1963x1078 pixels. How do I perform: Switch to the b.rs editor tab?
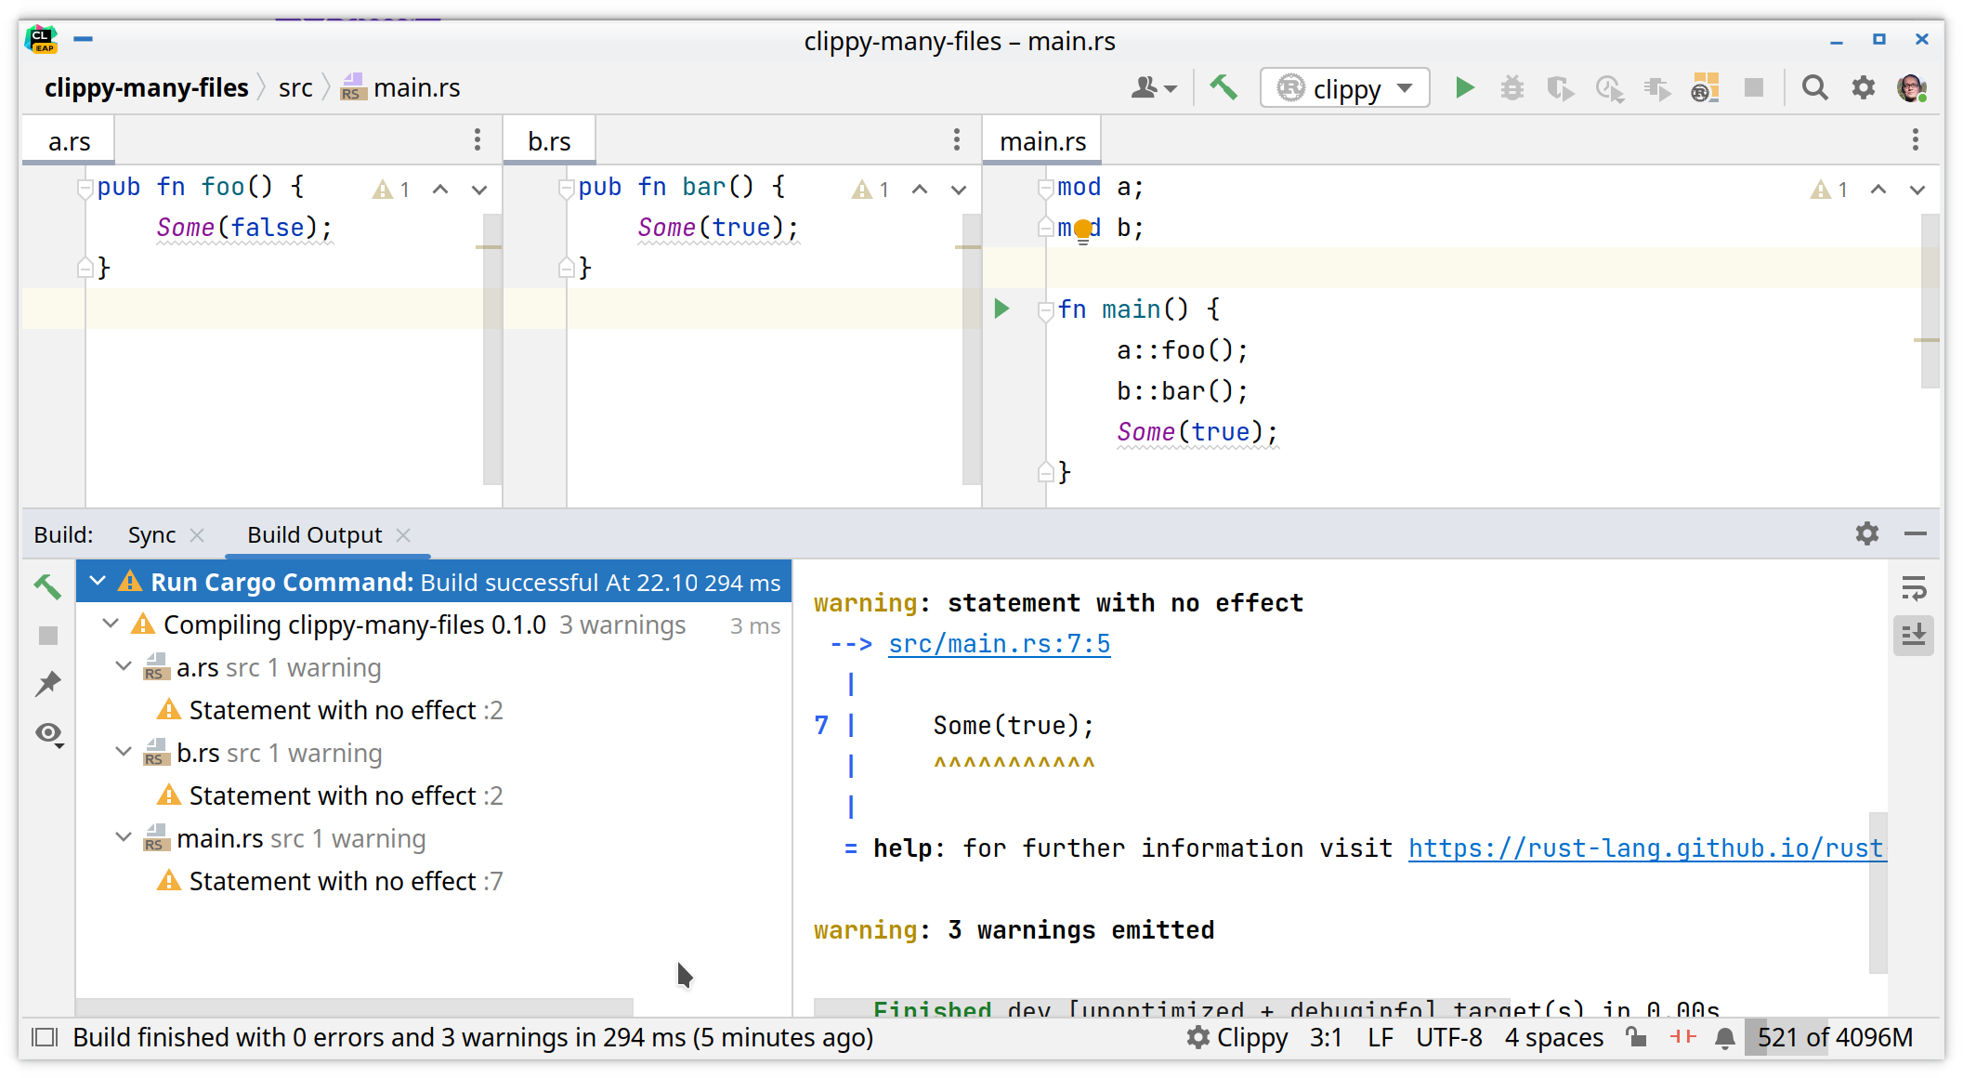point(548,139)
